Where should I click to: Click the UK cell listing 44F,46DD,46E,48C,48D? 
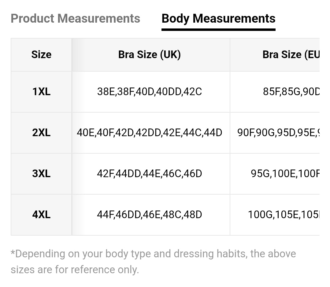pyautogui.click(x=150, y=215)
